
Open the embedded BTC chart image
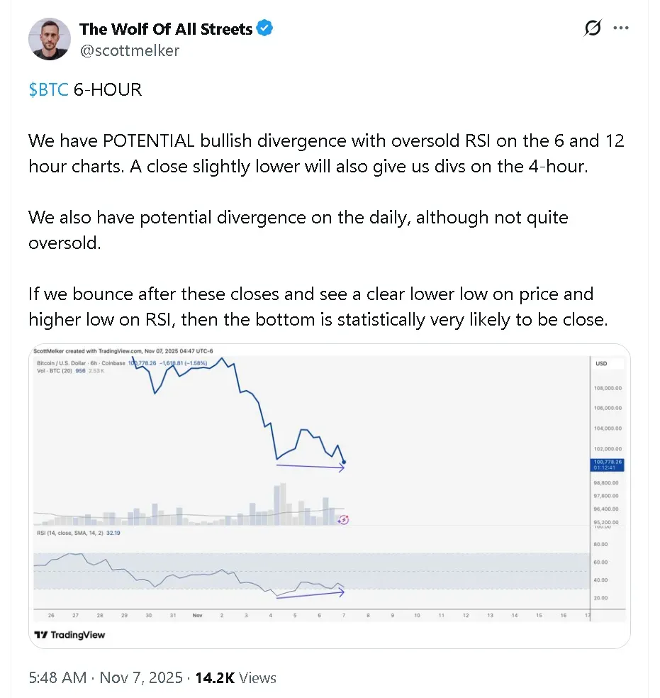(x=312, y=454)
